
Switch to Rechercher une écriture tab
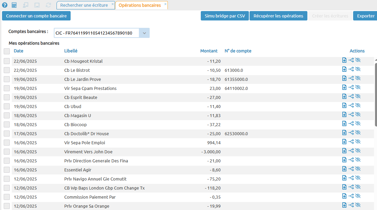click(84, 5)
